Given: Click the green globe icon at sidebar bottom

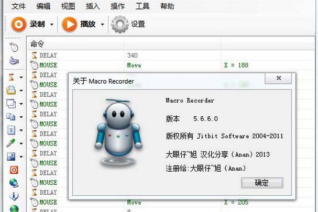Looking at the screenshot, I should [x=14, y=208].
